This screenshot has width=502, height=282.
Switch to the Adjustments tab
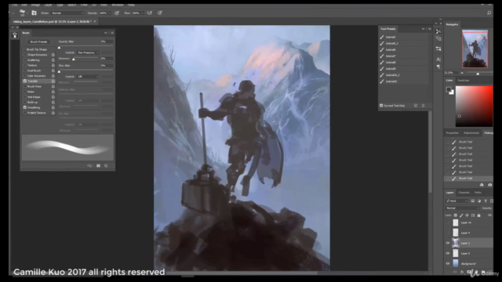[x=471, y=132]
